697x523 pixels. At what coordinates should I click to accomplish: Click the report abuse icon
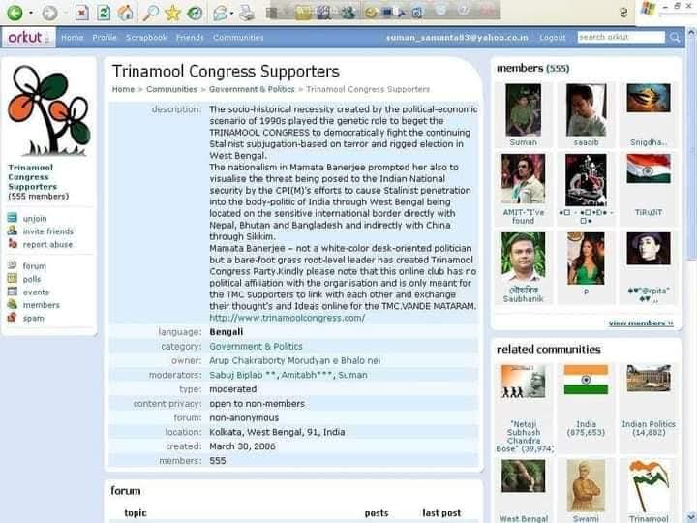[x=13, y=244]
